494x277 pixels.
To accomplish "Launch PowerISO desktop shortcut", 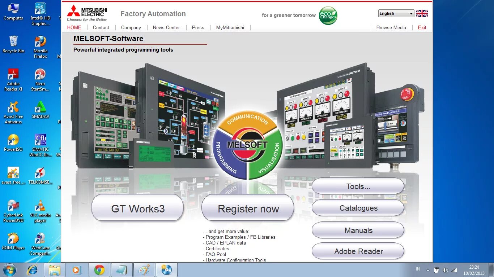I will [x=13, y=143].
